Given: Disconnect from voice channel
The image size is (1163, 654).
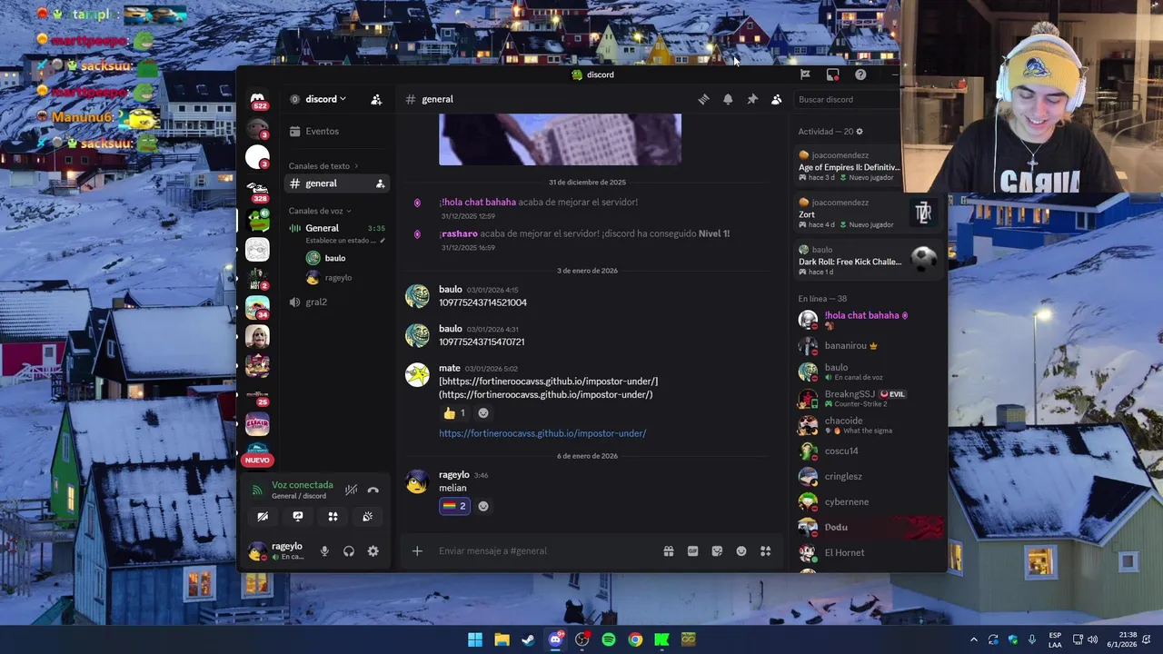Looking at the screenshot, I should [373, 490].
